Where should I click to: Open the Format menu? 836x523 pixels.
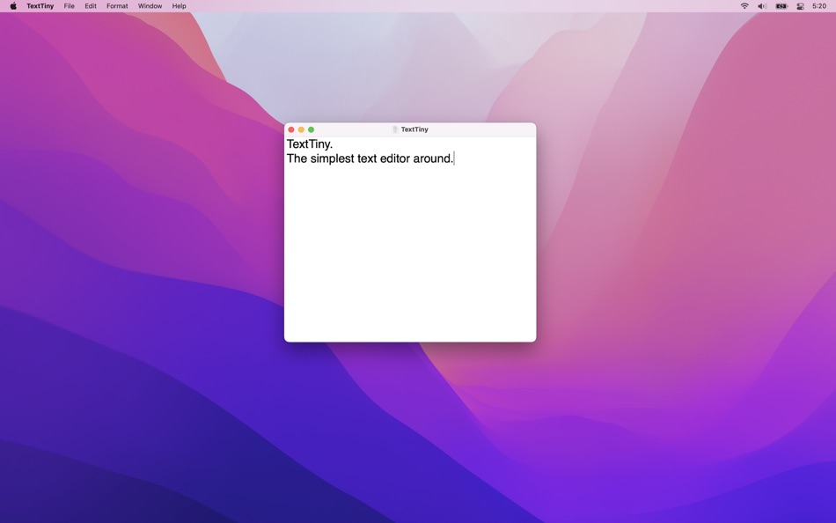(x=117, y=6)
